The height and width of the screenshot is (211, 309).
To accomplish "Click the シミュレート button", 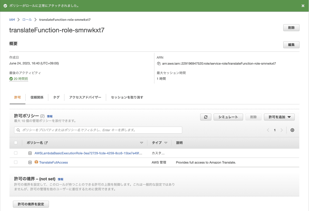I will (228, 117).
